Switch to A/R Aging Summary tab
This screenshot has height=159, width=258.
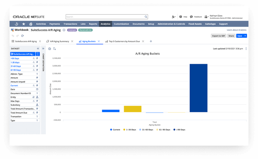(60, 41)
